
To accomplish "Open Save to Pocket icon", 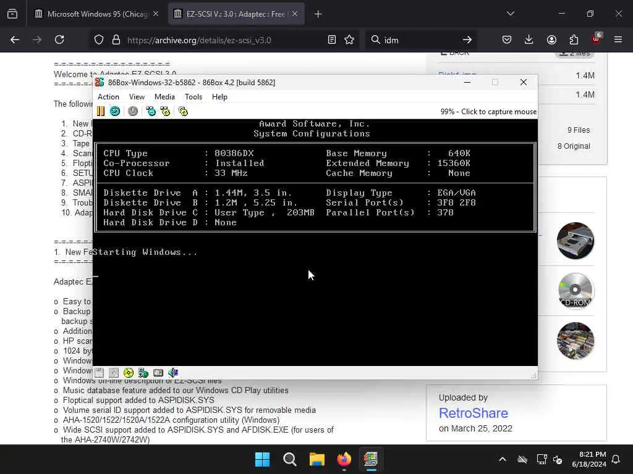I will (x=507, y=40).
